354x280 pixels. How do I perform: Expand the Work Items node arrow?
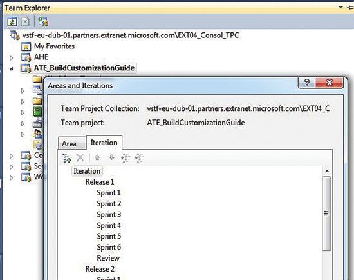[23, 91]
